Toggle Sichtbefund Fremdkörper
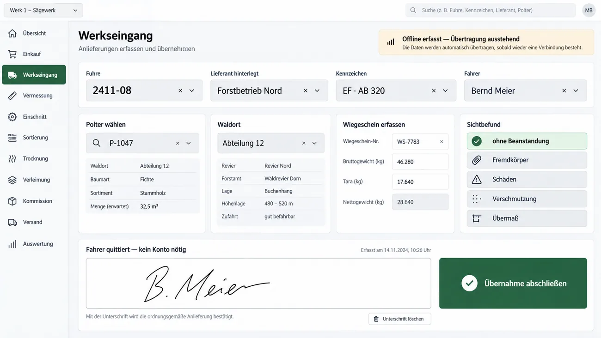 click(527, 160)
